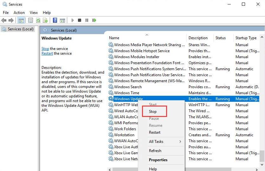
Task: Click the Refresh toolbar icon
Action: pos(38,20)
